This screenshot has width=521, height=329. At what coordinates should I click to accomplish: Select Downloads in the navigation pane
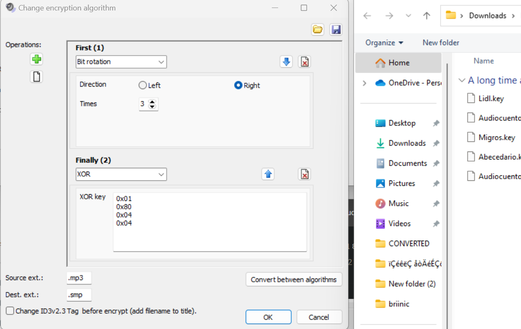(x=407, y=143)
